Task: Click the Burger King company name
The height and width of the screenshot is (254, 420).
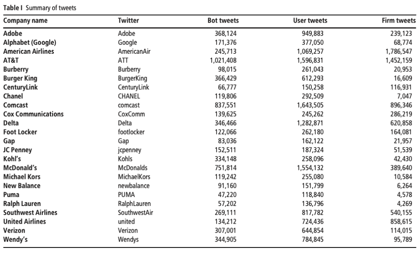Action: point(20,78)
